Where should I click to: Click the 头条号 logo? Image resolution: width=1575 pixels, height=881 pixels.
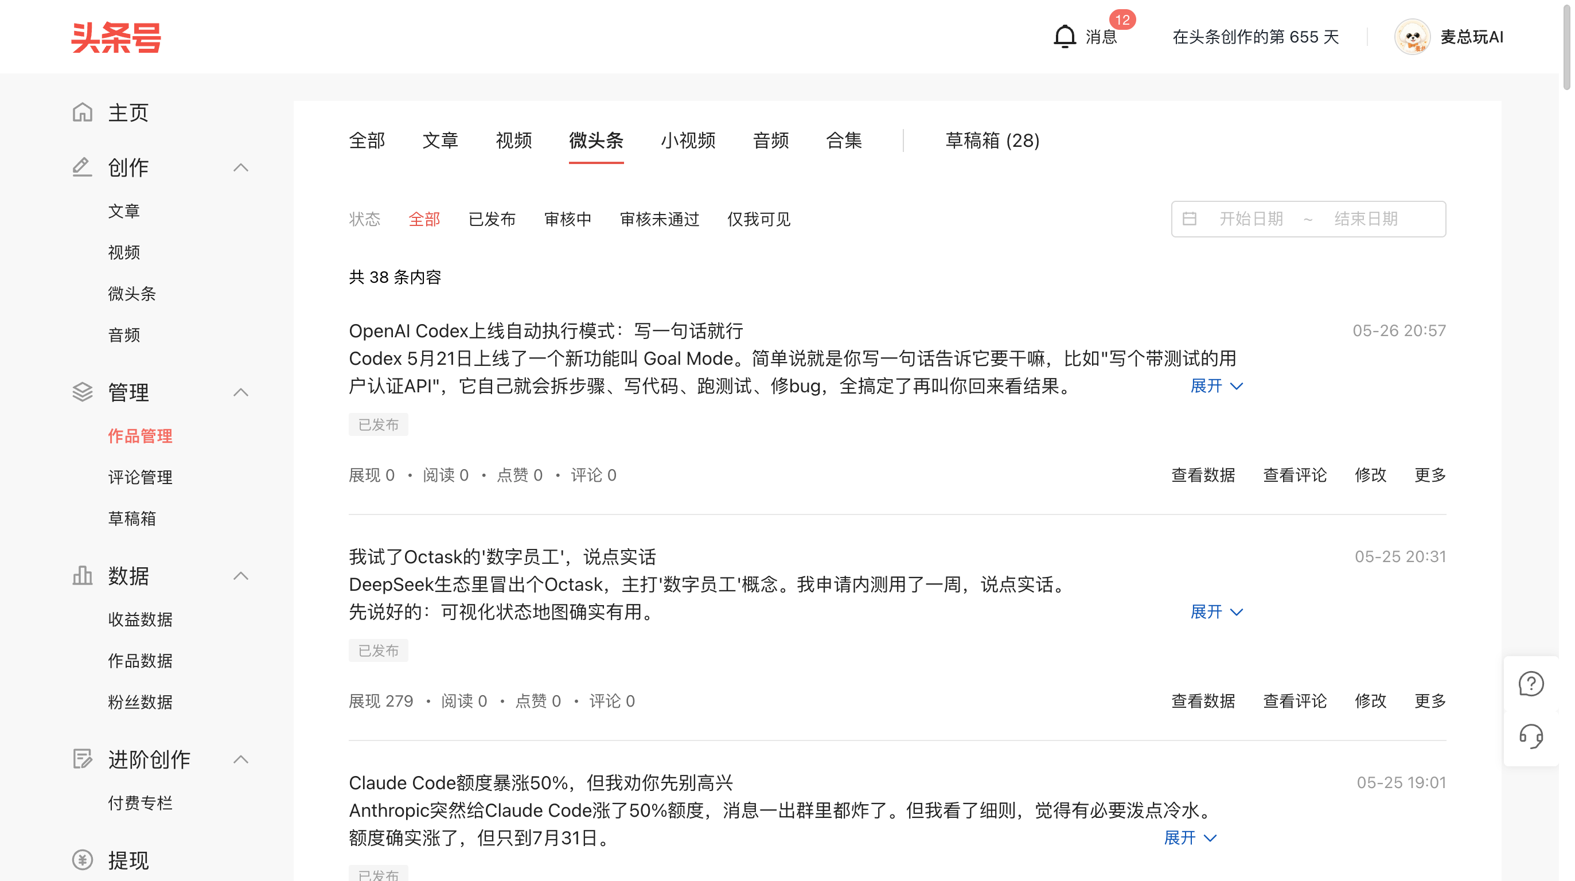click(116, 37)
